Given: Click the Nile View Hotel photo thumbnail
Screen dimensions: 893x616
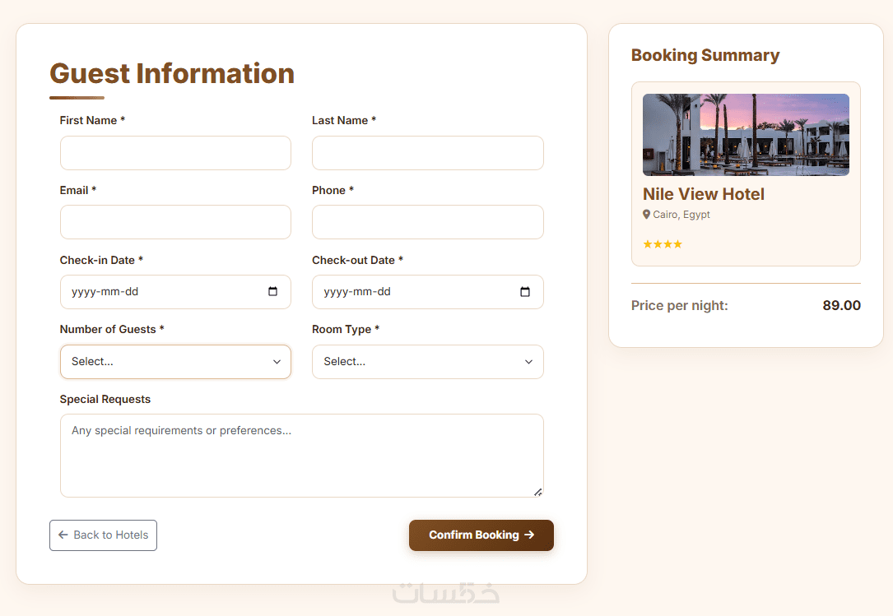Looking at the screenshot, I should 746,135.
